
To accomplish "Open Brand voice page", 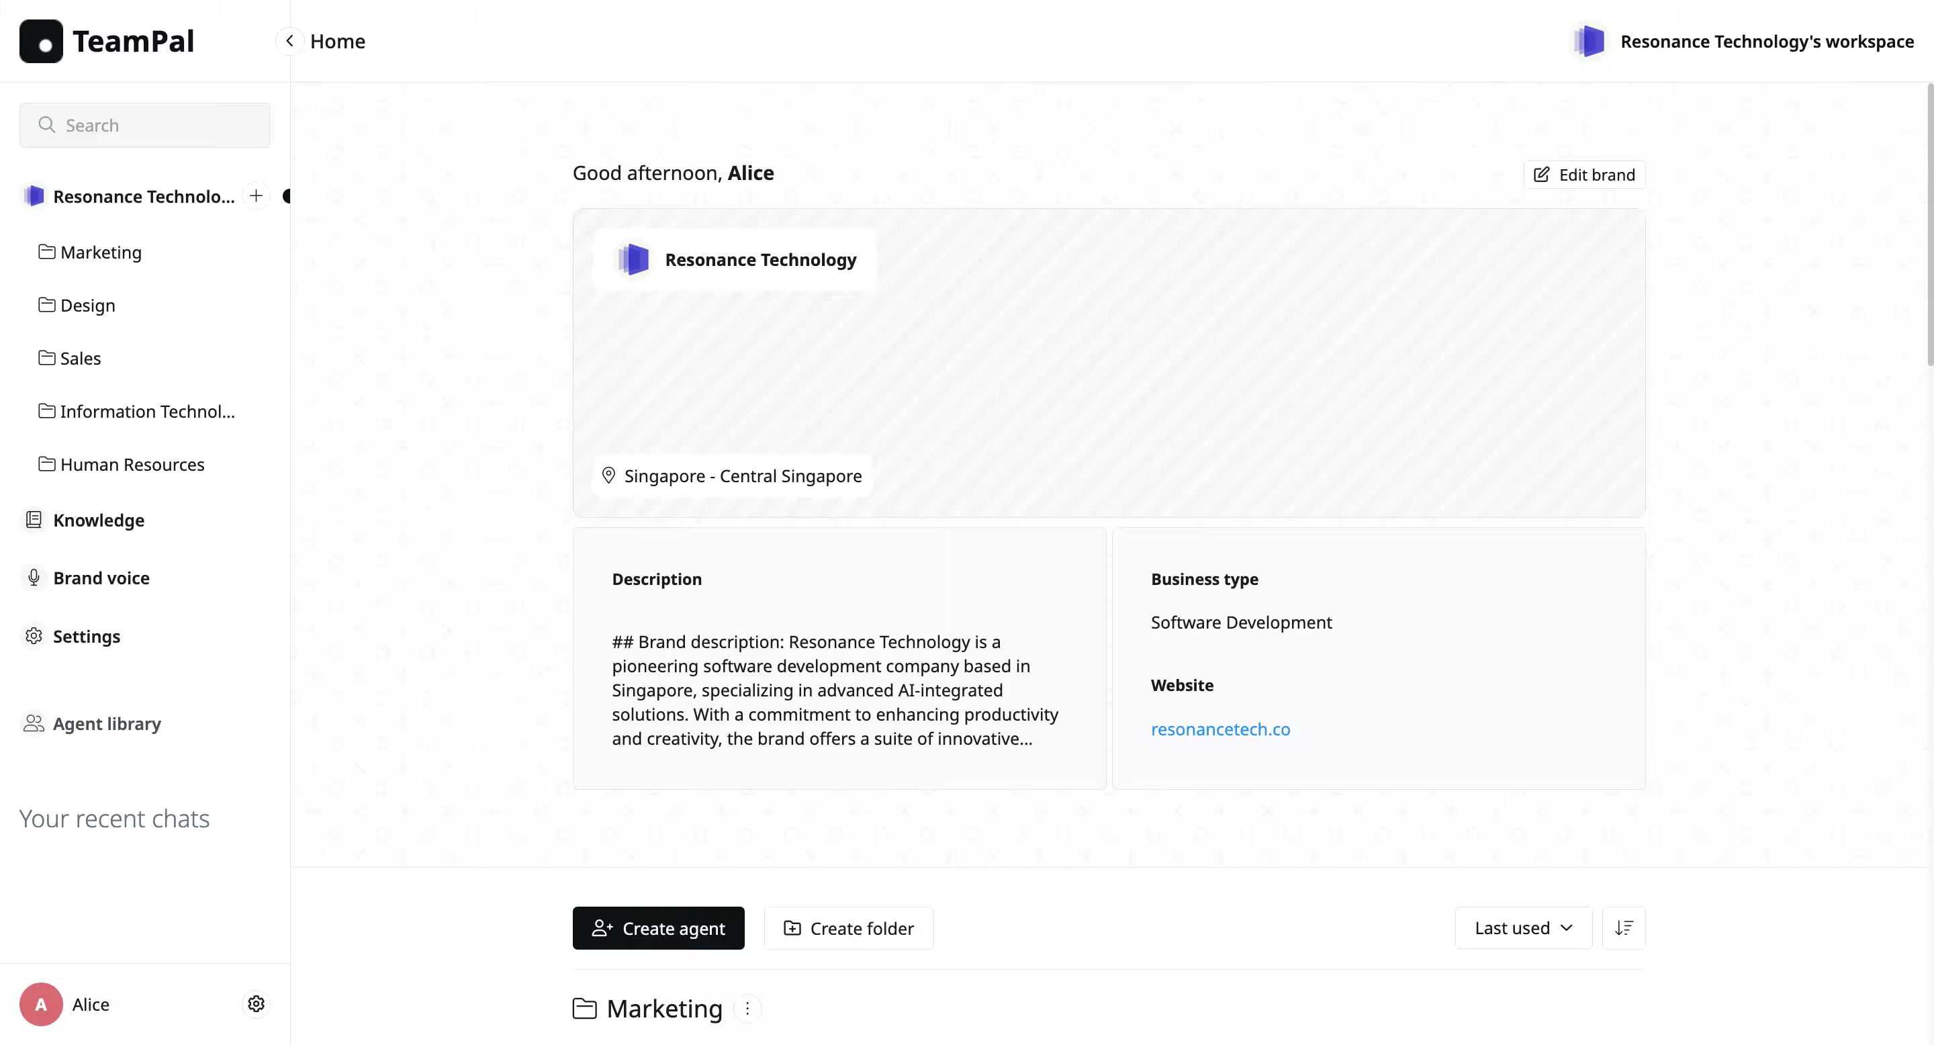I will (101, 578).
